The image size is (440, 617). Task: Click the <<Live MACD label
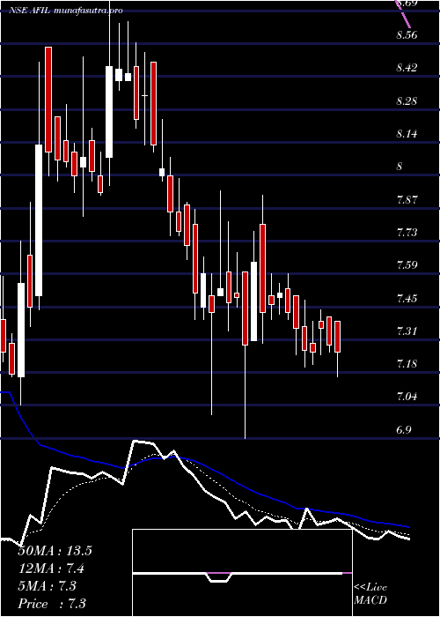click(370, 594)
